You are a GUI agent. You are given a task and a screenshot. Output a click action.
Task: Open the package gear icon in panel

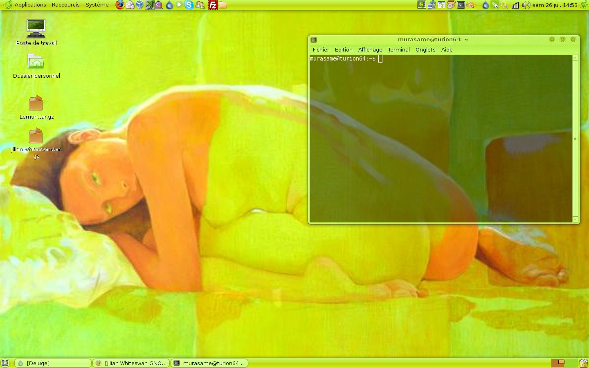tap(451, 5)
